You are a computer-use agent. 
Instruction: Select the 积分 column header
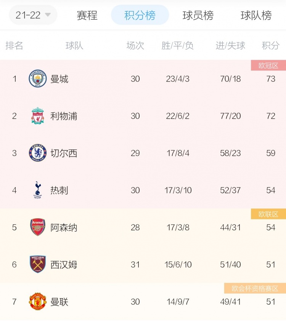click(x=271, y=45)
